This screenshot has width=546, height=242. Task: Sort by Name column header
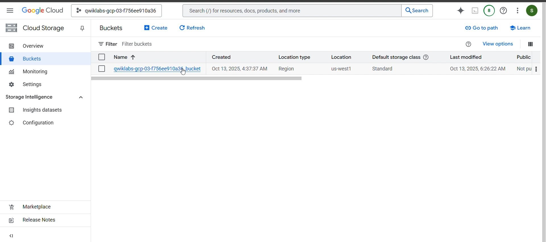[121, 57]
